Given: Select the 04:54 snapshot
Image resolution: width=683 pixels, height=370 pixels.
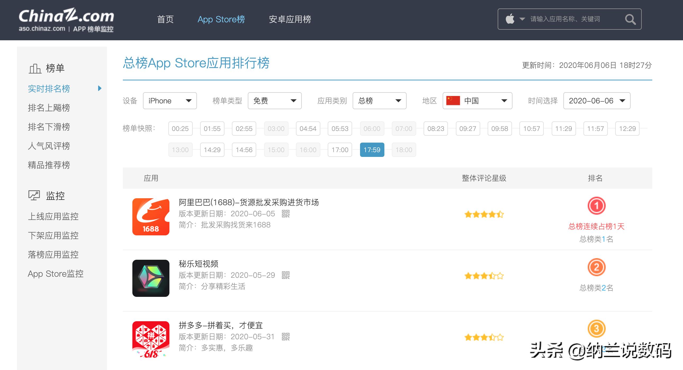Looking at the screenshot, I should point(308,129).
